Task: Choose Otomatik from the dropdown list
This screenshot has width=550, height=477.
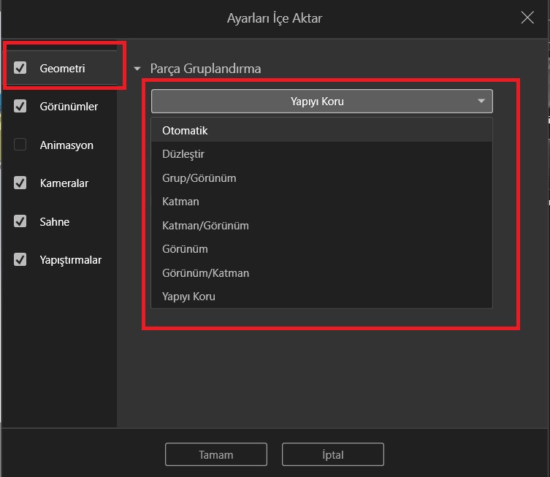Action: coord(185,131)
